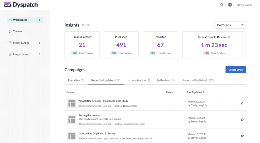Open the Testing themeswap email

pyautogui.click(x=89, y=115)
